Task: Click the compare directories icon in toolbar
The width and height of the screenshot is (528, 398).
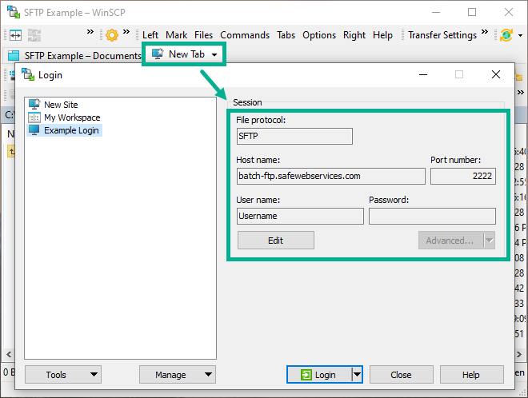Action: click(15, 35)
